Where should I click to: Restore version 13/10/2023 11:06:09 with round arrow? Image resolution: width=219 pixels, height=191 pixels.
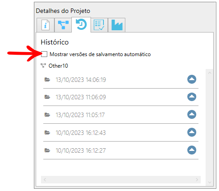point(192,97)
